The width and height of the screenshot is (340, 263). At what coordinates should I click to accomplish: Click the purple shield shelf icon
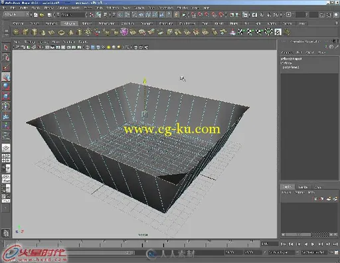[124, 33]
